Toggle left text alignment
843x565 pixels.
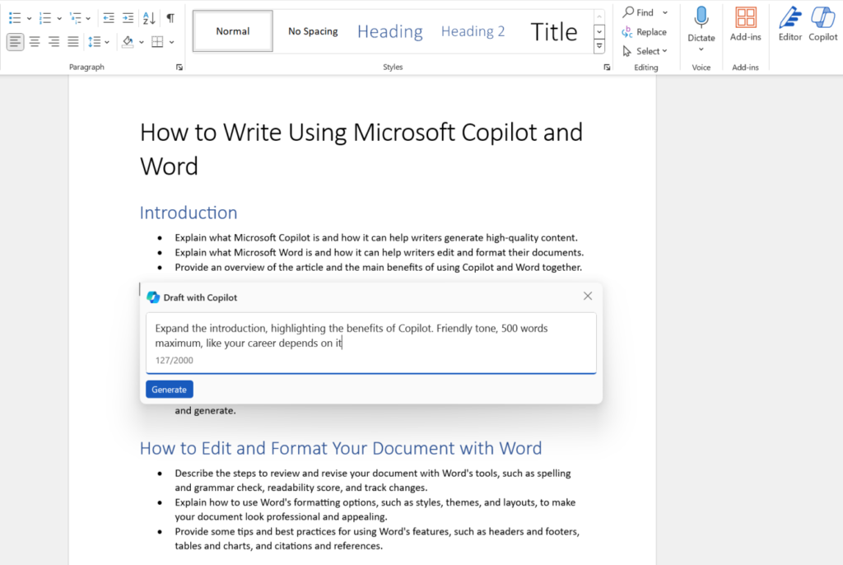pyautogui.click(x=16, y=41)
